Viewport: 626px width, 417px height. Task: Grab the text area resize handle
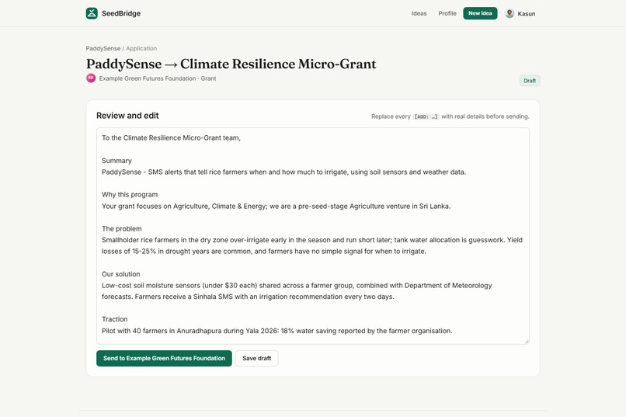[x=527, y=341]
